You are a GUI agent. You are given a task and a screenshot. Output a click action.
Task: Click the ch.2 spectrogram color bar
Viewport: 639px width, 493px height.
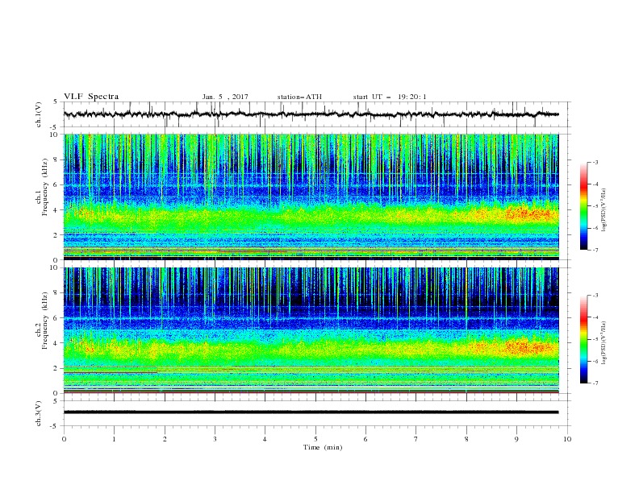tap(583, 339)
